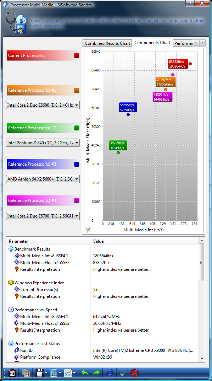Open the bar chart icon's dropdown arrow

point(60,373)
